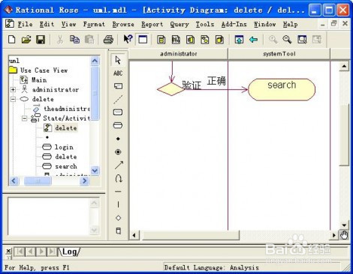The image size is (353, 274).
Task: Click the Browse State Machine Diagram icon
Action: (205, 40)
